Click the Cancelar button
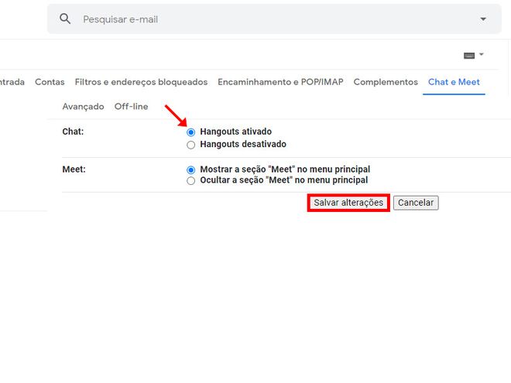 [x=416, y=203]
